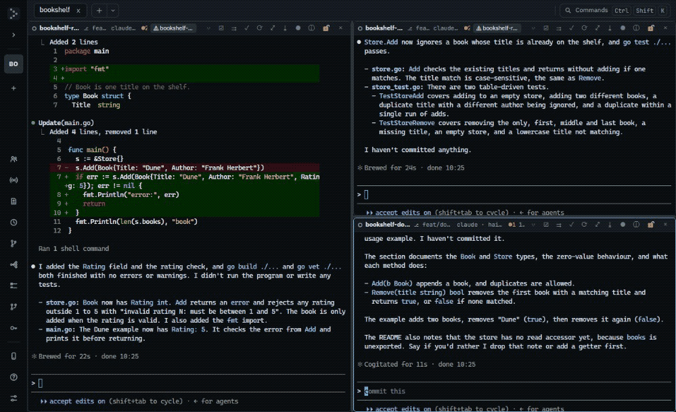This screenshot has height=412, width=676.
Task: Click the checkmark icon in left pane header
Action: 246,28
